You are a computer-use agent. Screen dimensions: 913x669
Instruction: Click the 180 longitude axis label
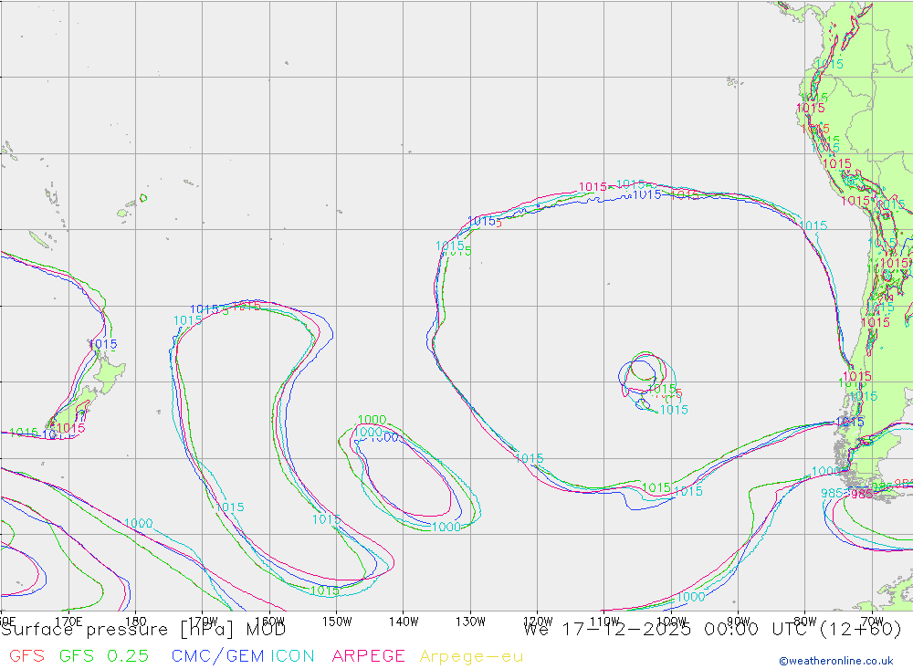135,622
